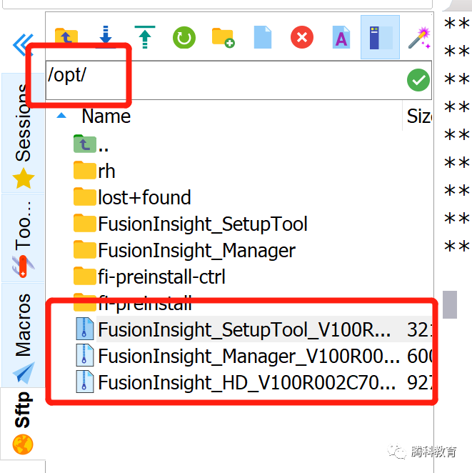Open the Tools side tab

(23, 238)
